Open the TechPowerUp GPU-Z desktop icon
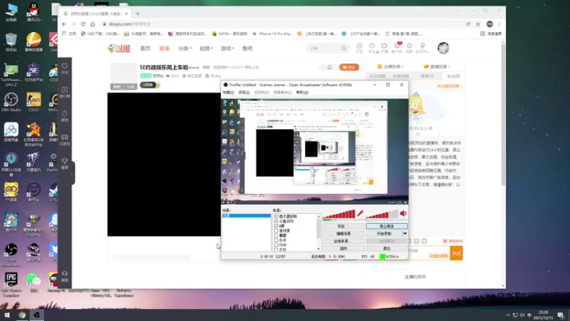This screenshot has width=570, height=321. tap(11, 75)
